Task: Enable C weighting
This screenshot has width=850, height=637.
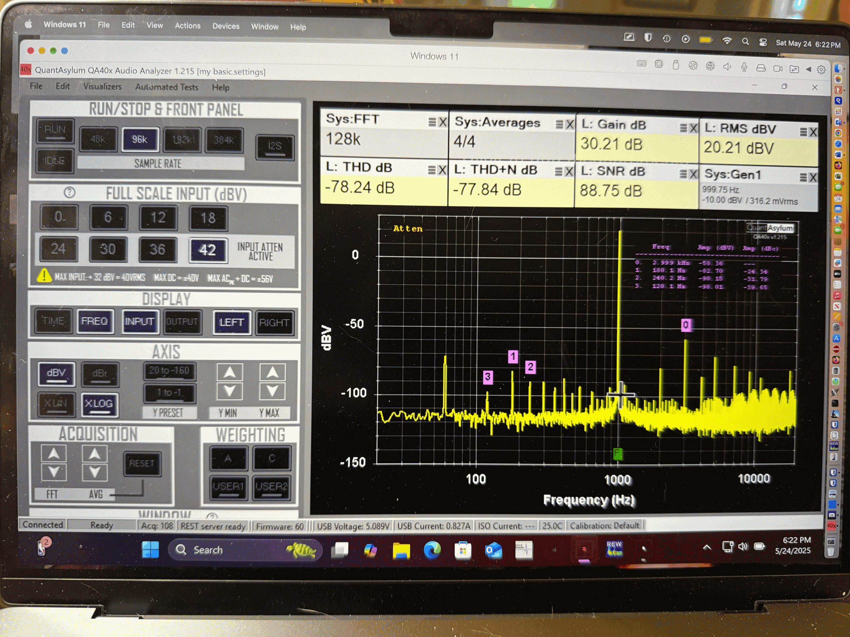Action: pos(272,458)
